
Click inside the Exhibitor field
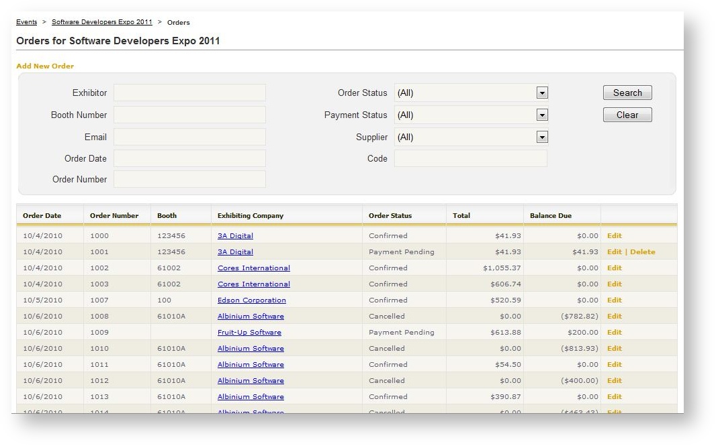click(189, 92)
